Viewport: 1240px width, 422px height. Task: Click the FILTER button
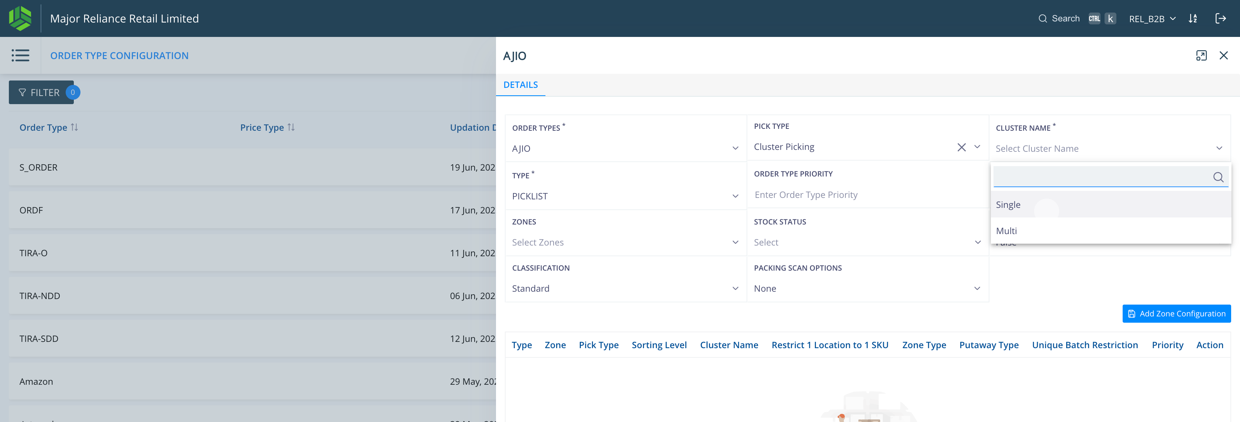pyautogui.click(x=41, y=93)
